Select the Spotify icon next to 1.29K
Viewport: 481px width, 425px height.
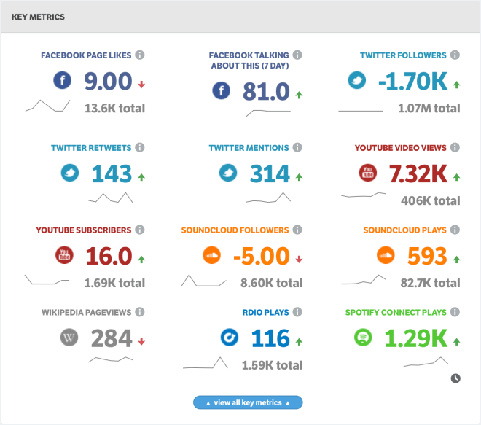tap(363, 338)
